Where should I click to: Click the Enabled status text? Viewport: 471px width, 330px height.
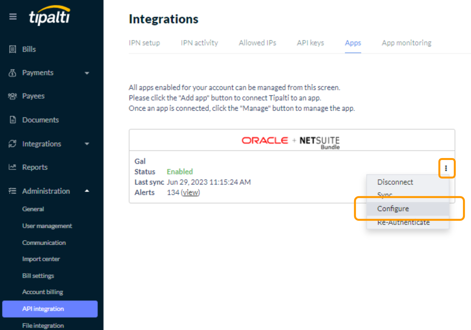180,172
